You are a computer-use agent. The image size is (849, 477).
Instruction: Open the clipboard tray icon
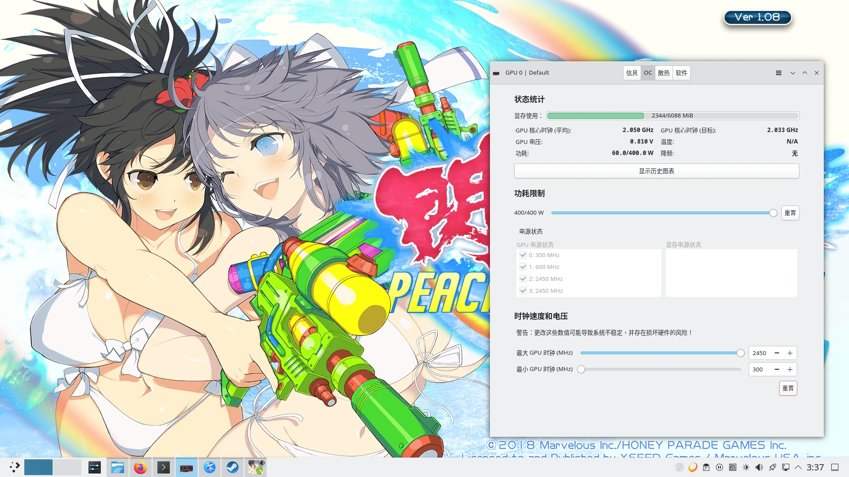706,467
